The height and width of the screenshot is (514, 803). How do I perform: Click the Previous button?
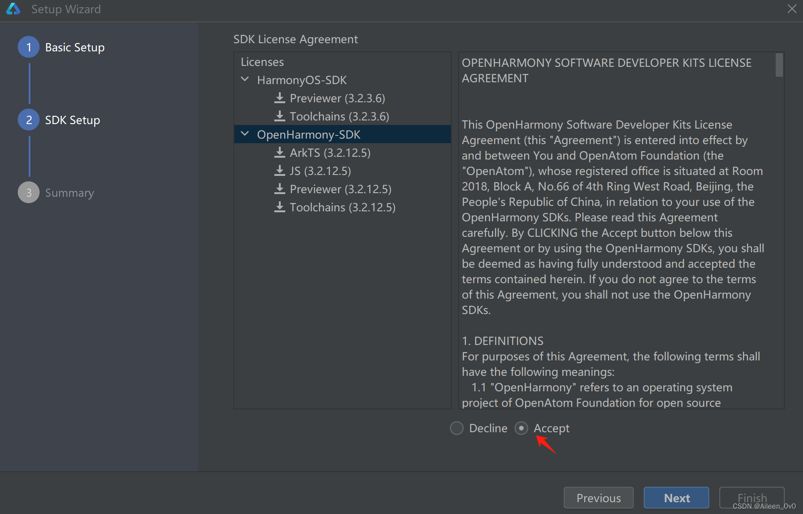598,498
